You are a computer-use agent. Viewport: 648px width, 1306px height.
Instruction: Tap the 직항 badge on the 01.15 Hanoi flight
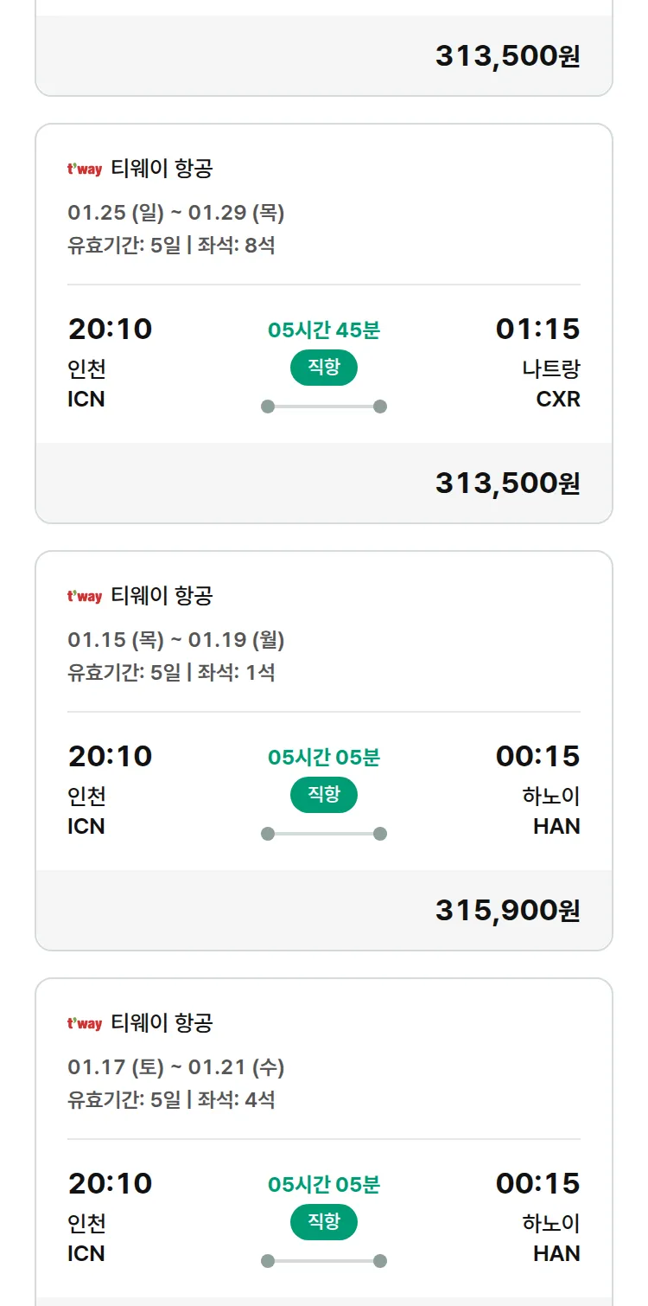coord(324,795)
